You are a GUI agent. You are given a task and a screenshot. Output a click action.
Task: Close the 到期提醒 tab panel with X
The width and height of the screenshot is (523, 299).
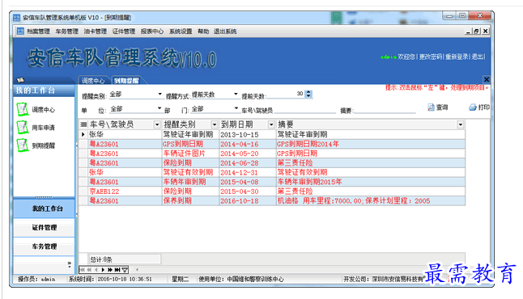coord(487,79)
